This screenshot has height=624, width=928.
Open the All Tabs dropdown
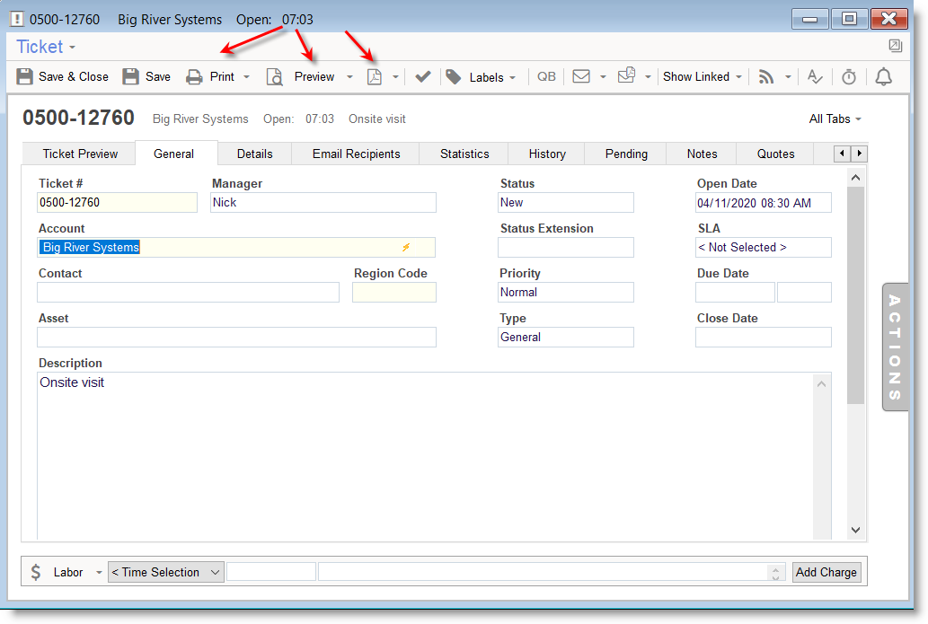[x=835, y=119]
